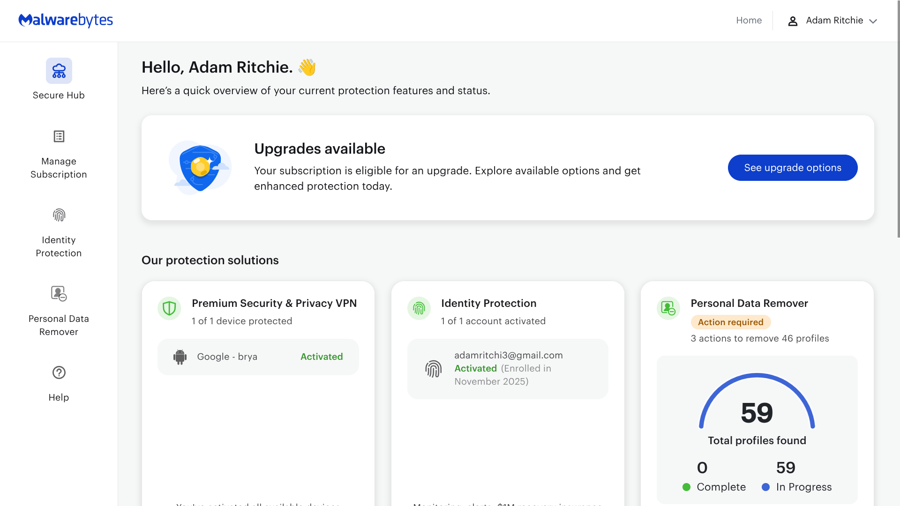
Task: Click the Activated status for Google - brya
Action: [x=322, y=357]
